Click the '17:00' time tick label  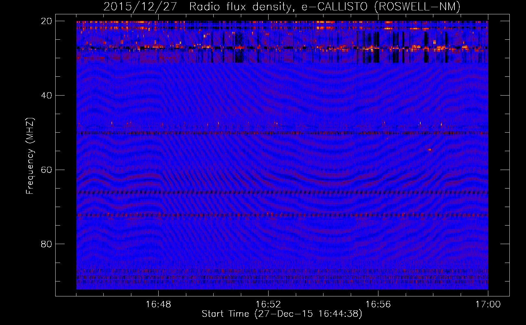[x=488, y=305]
